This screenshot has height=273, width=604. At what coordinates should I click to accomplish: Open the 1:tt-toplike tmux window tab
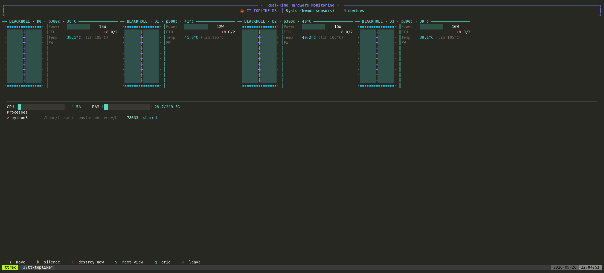[38, 268]
